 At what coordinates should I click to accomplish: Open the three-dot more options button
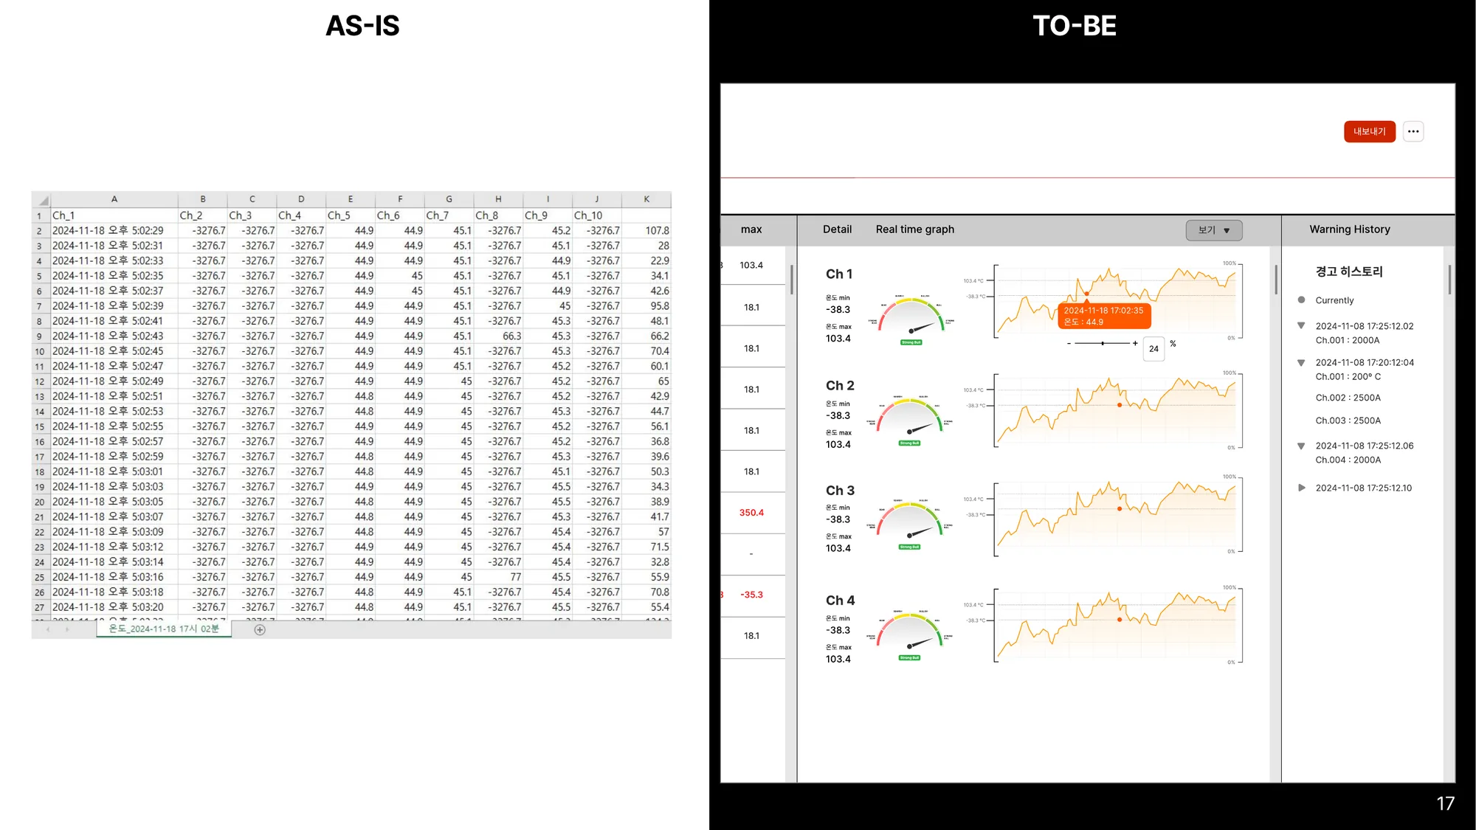(1413, 131)
